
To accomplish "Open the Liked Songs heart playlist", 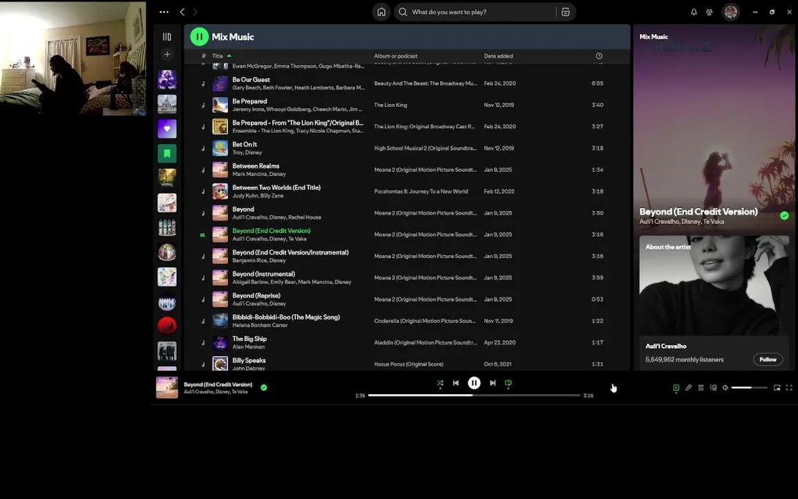I will (x=167, y=129).
